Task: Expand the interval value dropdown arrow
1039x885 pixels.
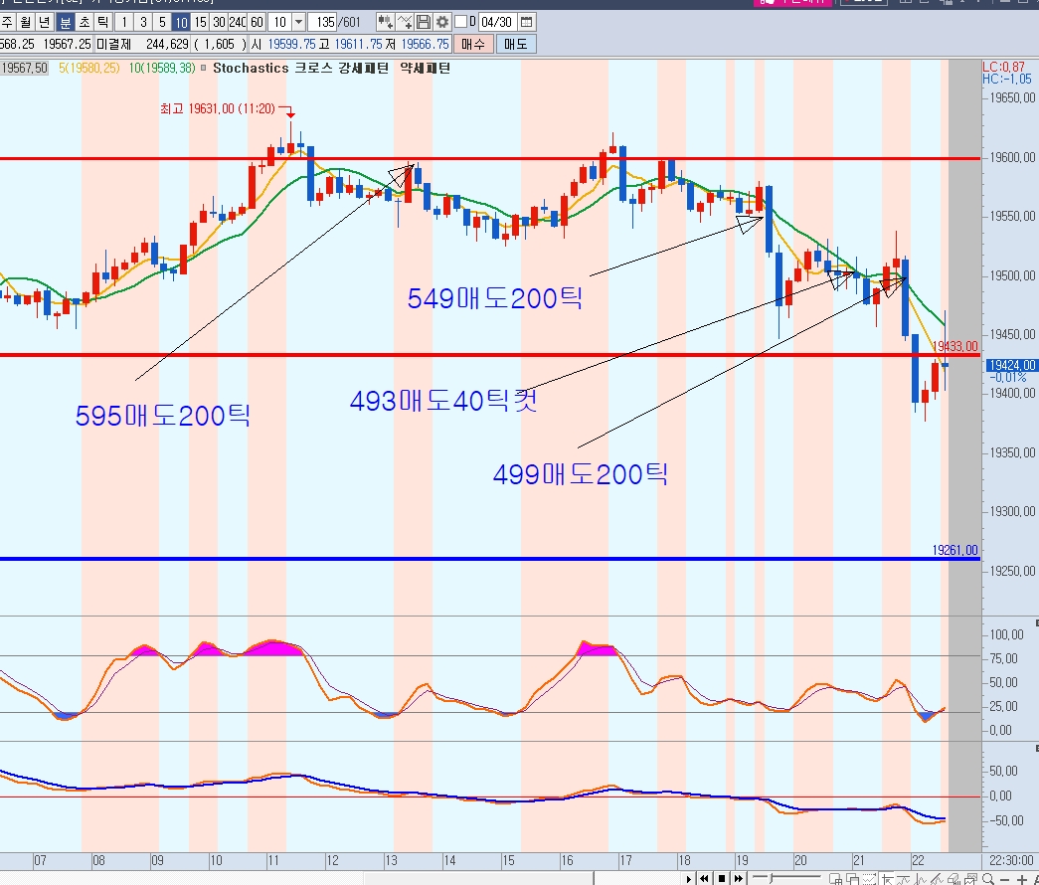Action: click(298, 22)
